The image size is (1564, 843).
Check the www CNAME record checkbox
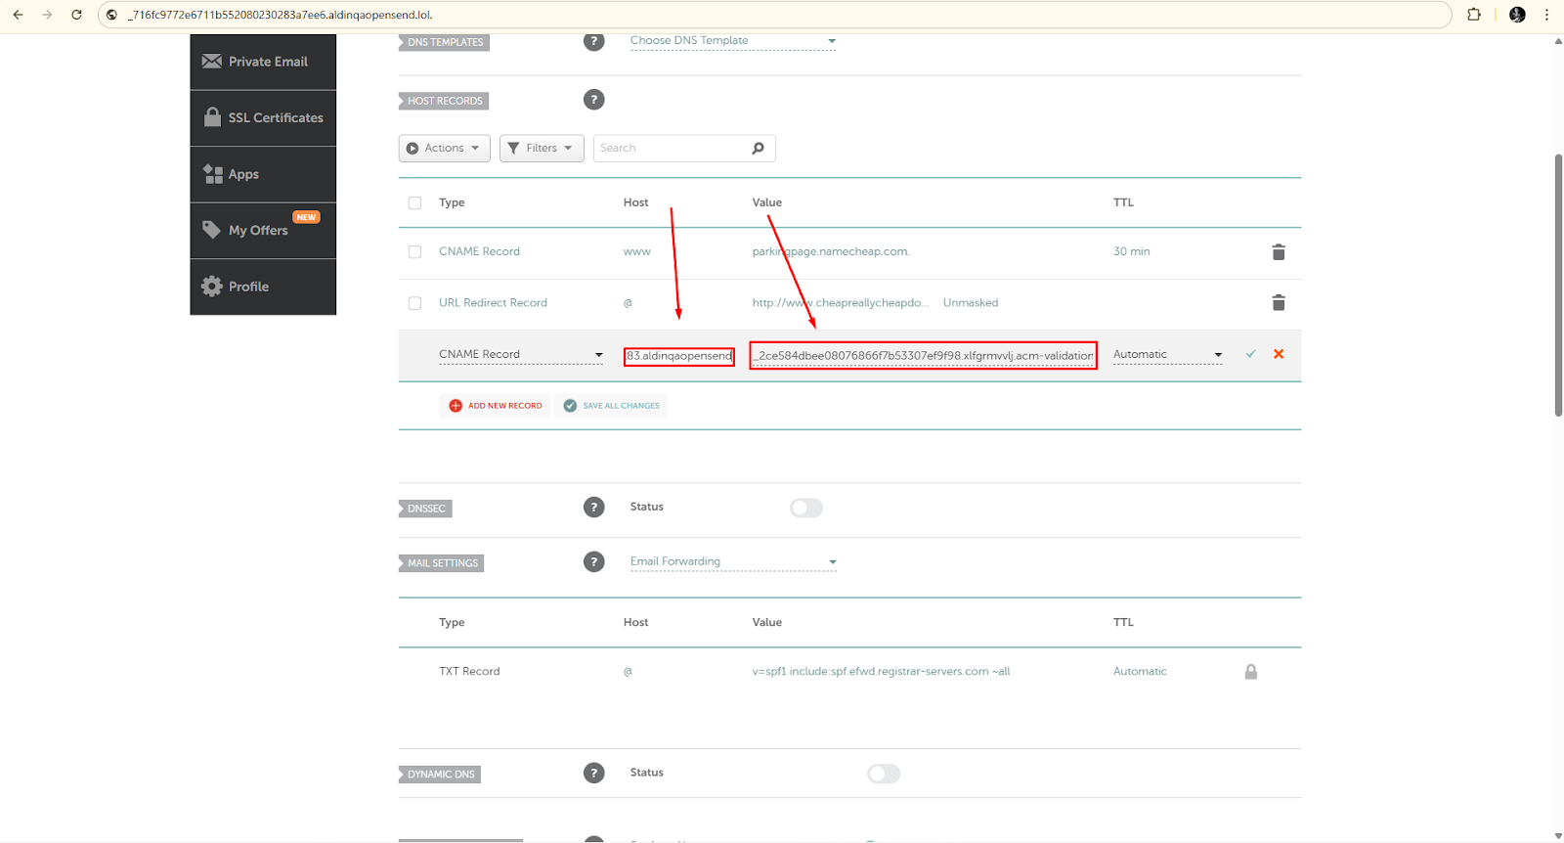pos(414,252)
